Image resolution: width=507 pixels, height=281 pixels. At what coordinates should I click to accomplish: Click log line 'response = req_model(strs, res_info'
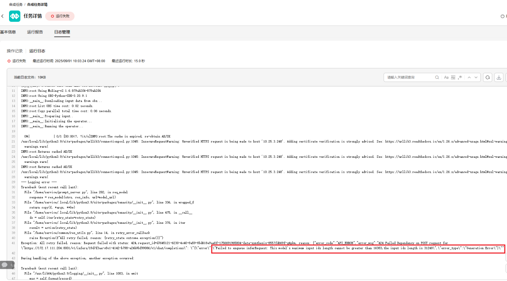[x=72, y=197]
